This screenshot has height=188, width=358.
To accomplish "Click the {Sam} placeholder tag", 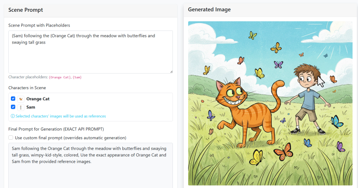I will coord(77,77).
